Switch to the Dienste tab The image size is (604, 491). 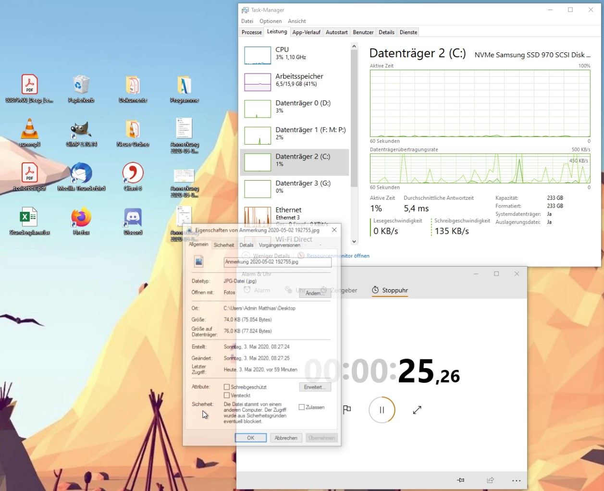pyautogui.click(x=408, y=32)
